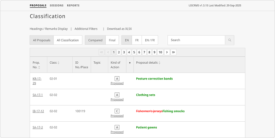Screen dimensions: 275x138
Task: Click the A action box for KR-17-29
Action: [x=117, y=79]
